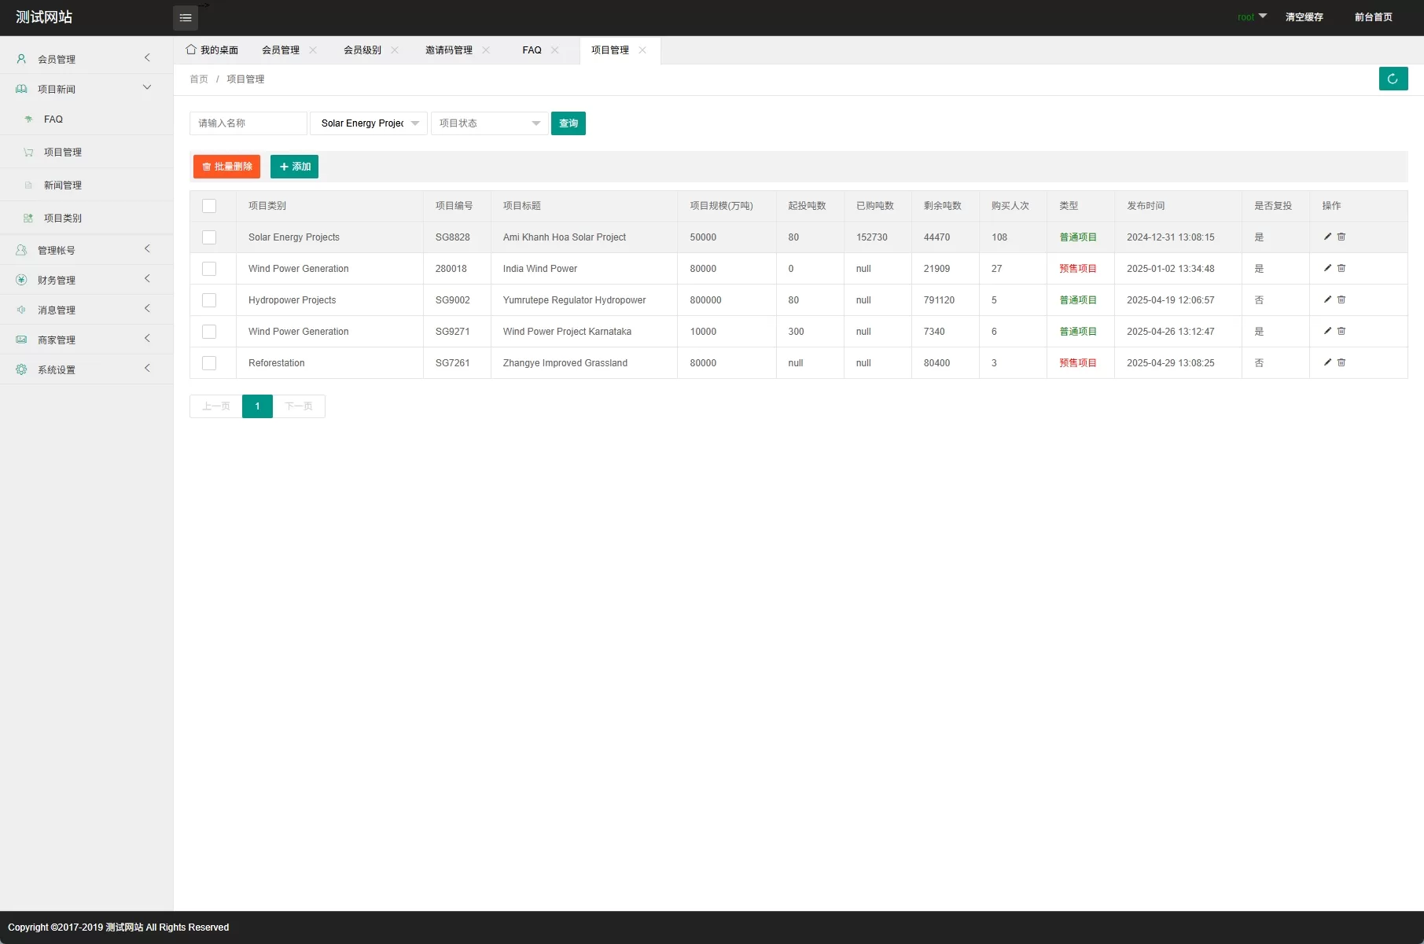Click the 请输入名称 name input field
Image resolution: width=1424 pixels, height=944 pixels.
click(x=248, y=123)
